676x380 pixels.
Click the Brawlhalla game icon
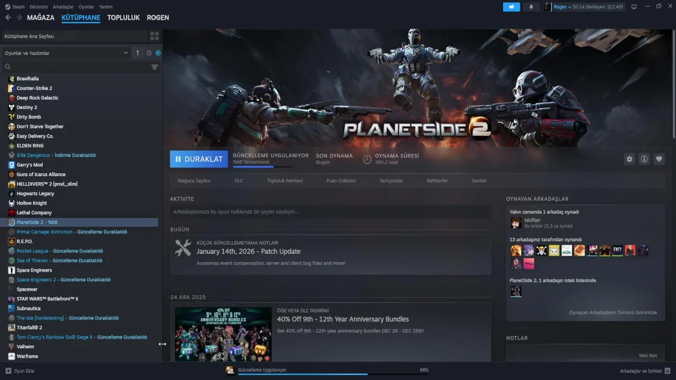point(12,79)
